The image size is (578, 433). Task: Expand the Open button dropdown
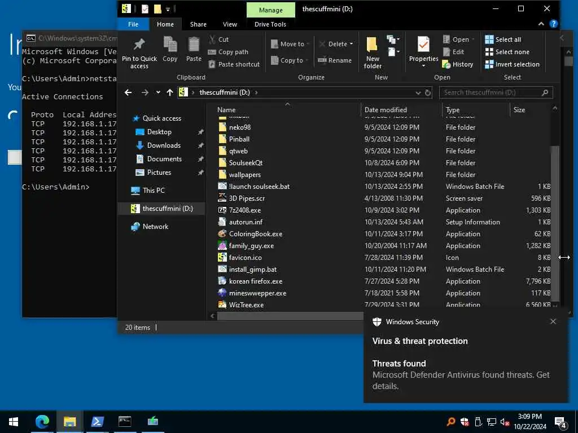tap(473, 39)
